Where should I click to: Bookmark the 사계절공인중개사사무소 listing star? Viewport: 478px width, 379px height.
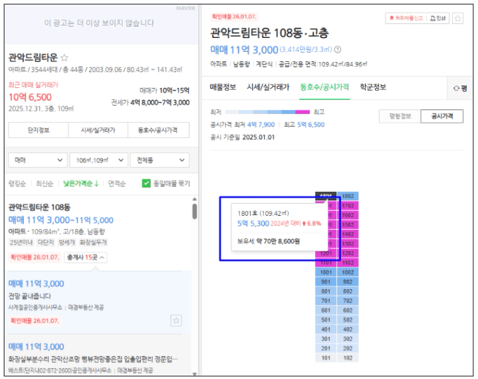coord(176,320)
